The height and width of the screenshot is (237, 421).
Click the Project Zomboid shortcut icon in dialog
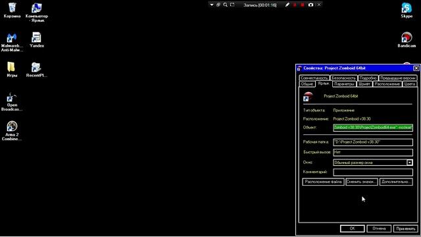point(308,97)
